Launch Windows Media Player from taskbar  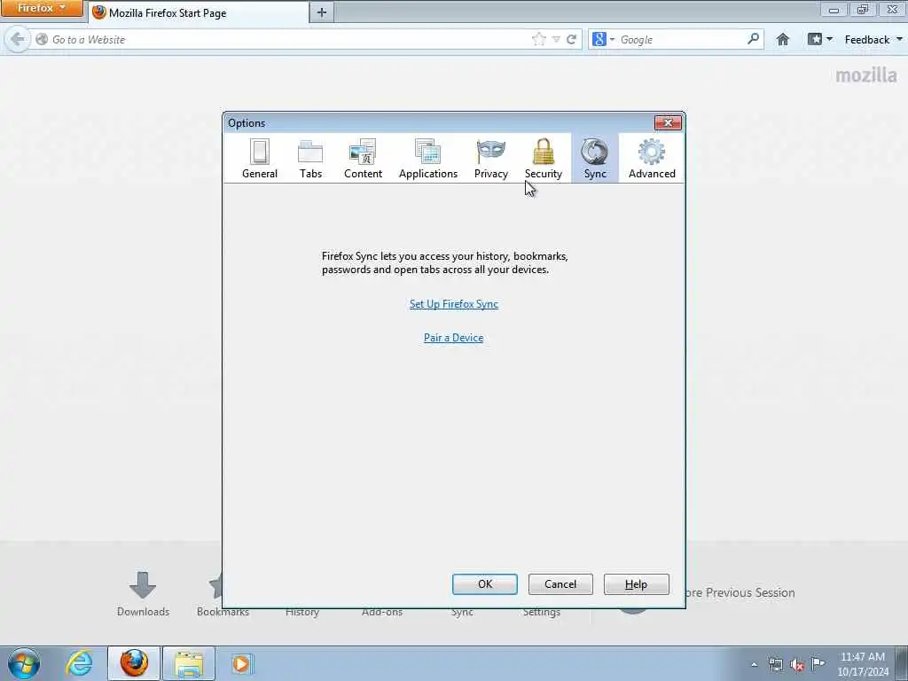pyautogui.click(x=241, y=663)
